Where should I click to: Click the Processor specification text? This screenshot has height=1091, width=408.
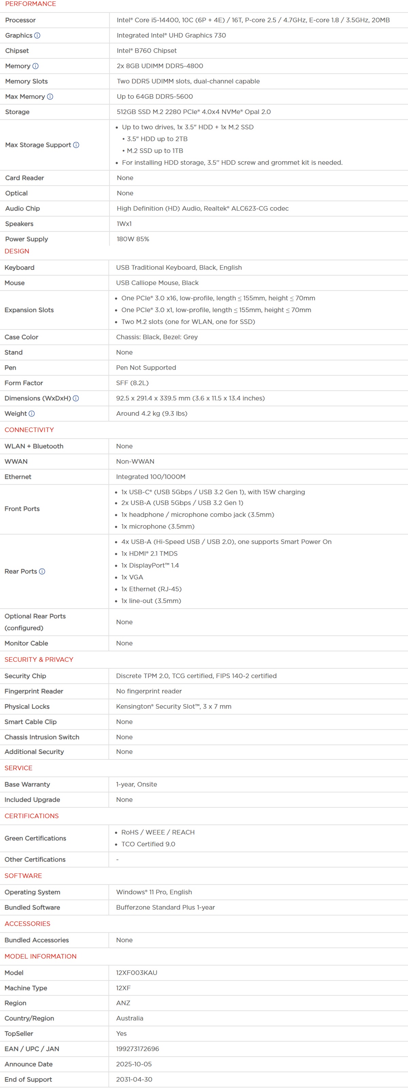click(253, 20)
